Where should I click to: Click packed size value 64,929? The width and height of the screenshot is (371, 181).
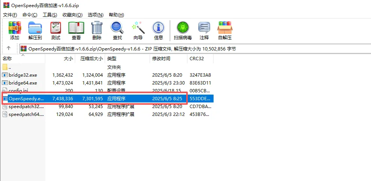pos(95,114)
